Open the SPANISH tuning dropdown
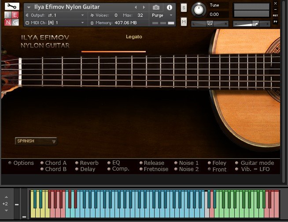 click(36, 141)
